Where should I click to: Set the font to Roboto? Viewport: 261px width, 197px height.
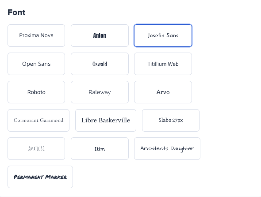[x=36, y=92]
